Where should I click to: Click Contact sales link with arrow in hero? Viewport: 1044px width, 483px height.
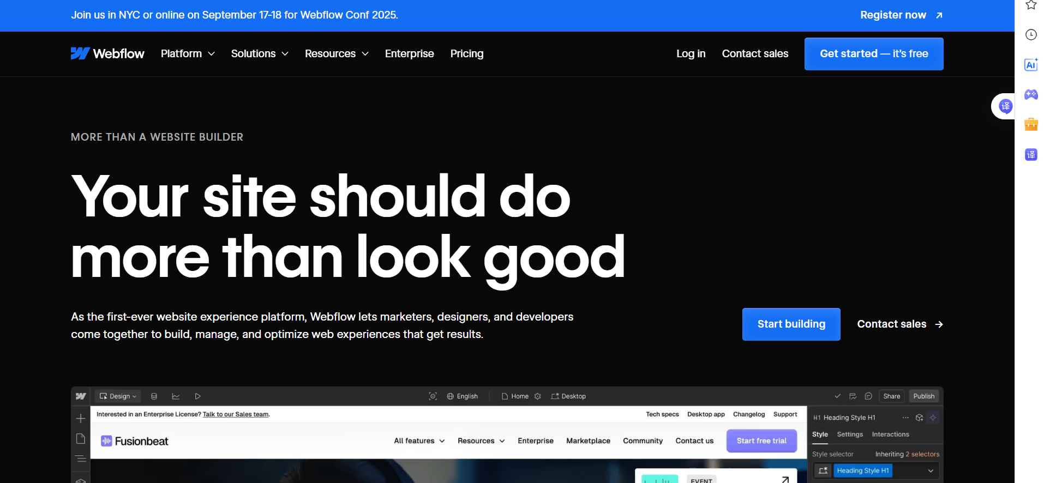900,324
